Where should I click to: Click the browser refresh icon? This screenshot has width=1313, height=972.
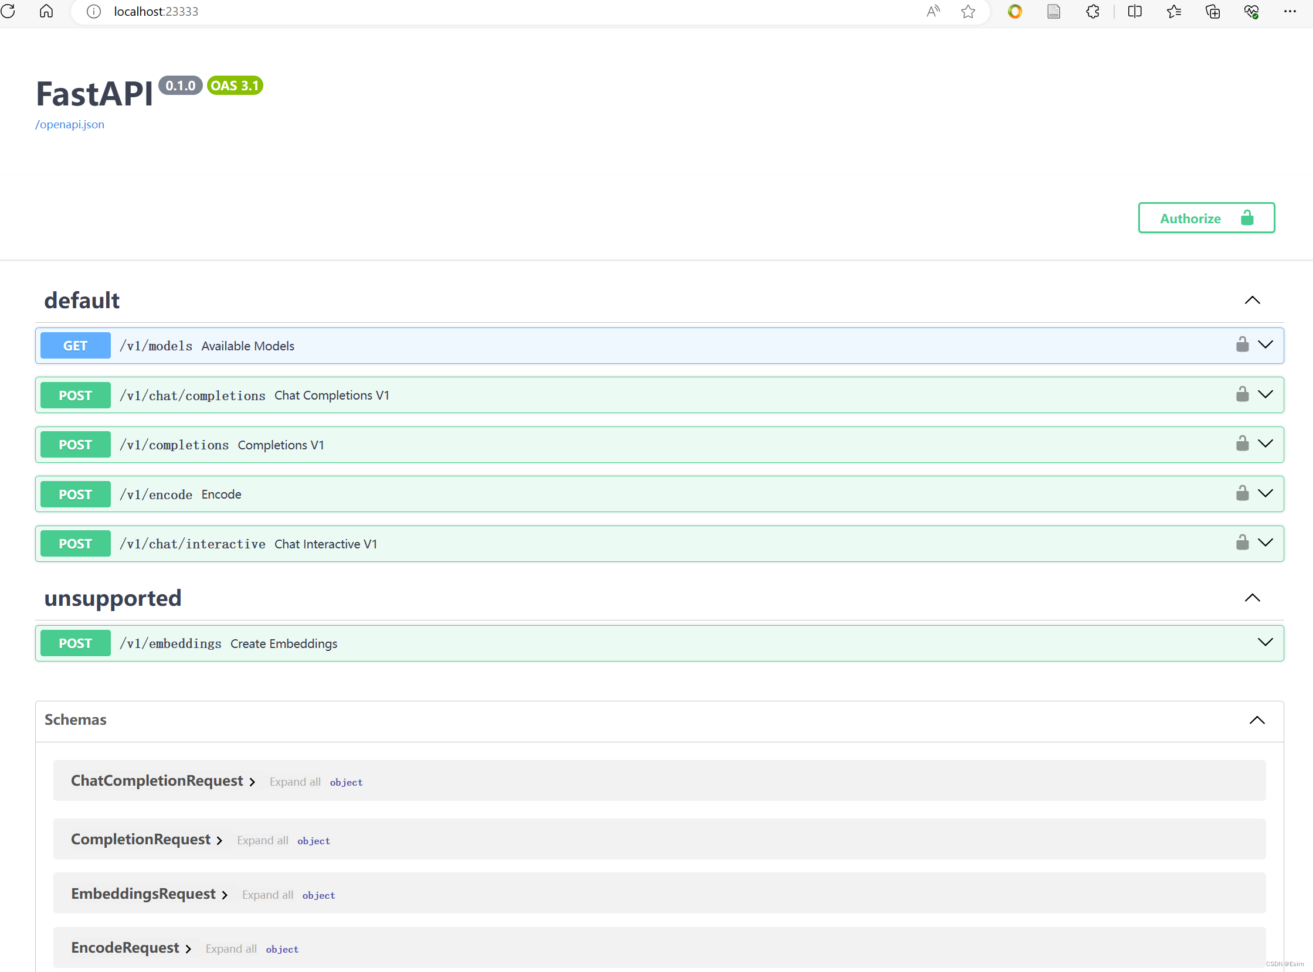8,11
